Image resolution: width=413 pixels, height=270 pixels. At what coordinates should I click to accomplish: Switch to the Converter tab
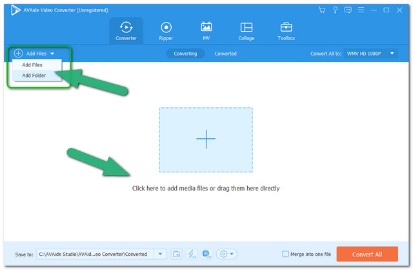(126, 31)
